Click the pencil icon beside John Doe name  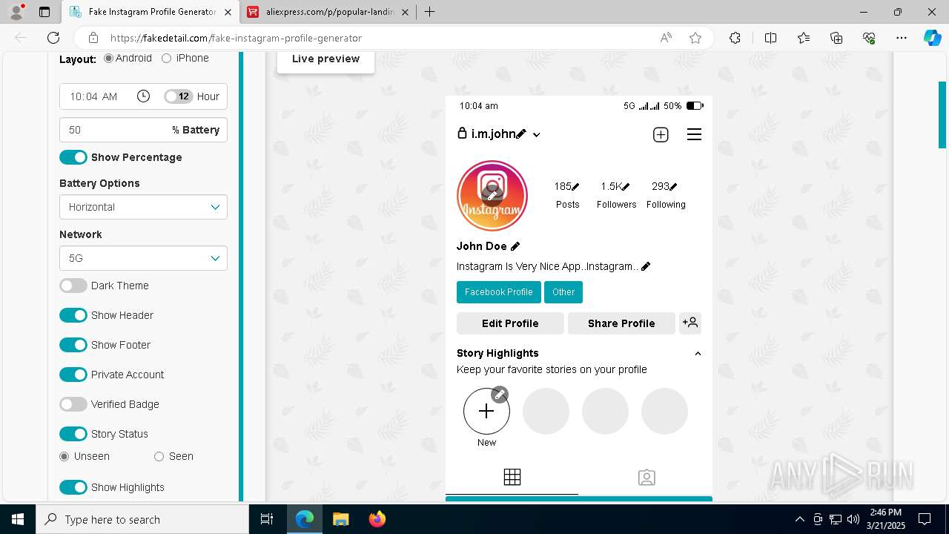(515, 246)
